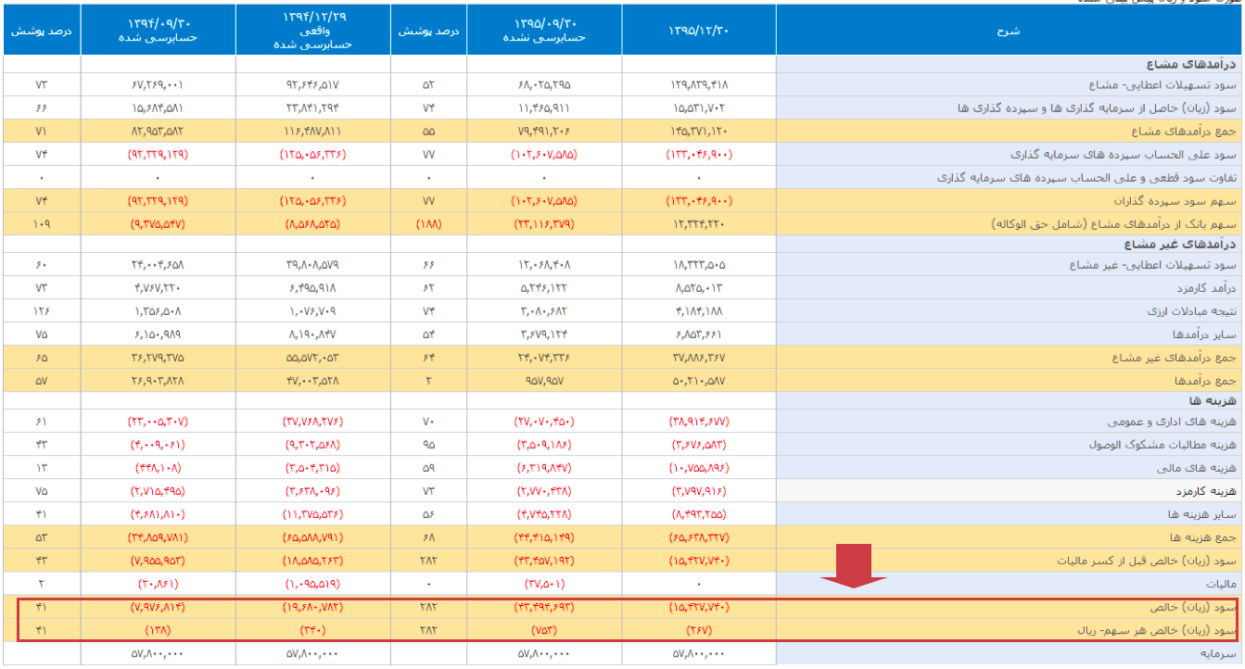
Task: Click the value ۸,۵۲۵,۰۱۳
Action: coord(698,288)
